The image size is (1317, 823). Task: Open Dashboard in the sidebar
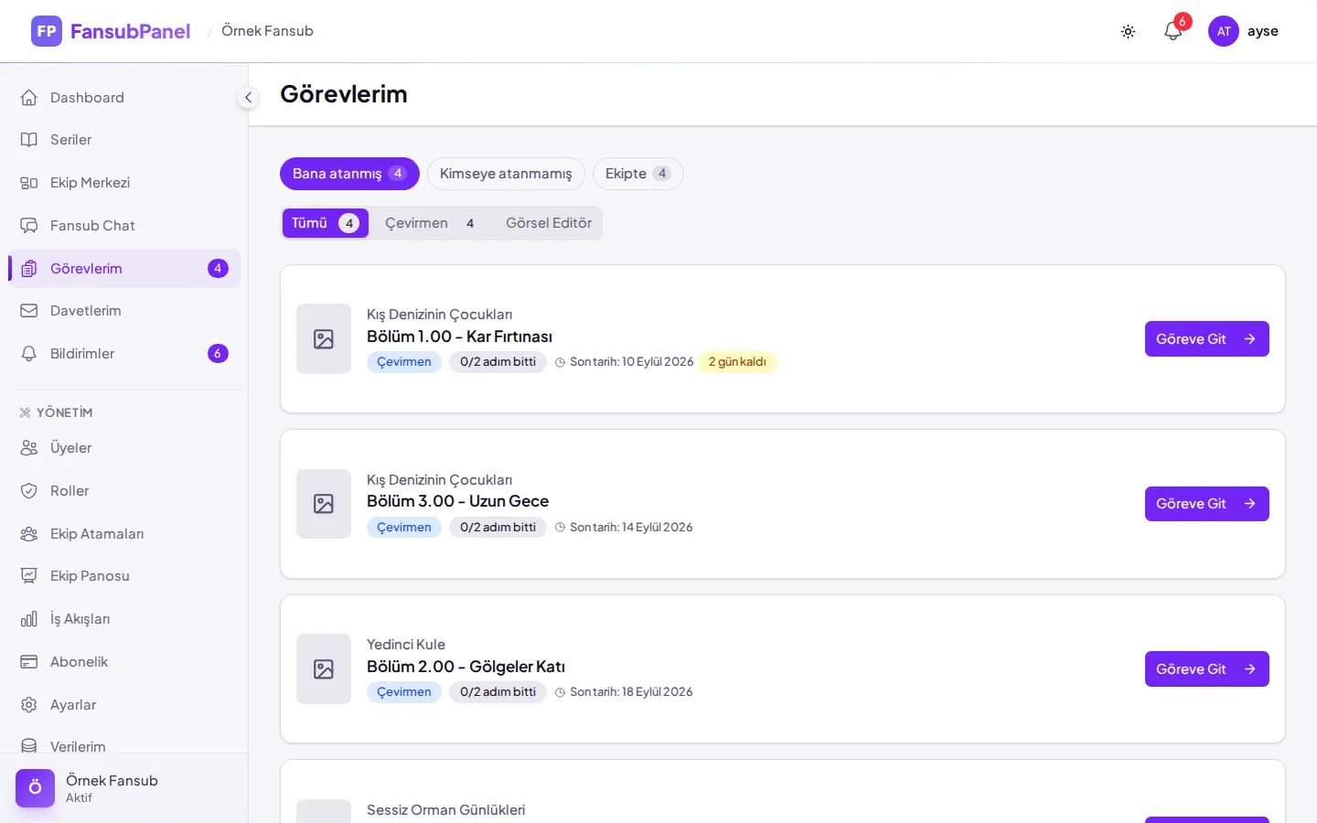point(124,98)
